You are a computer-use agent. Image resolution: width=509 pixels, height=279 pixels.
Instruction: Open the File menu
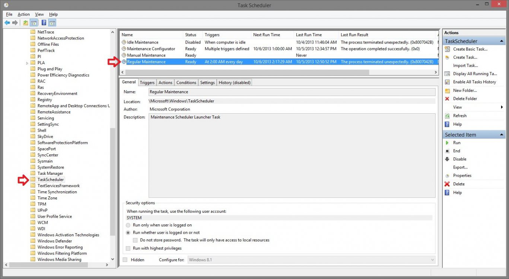9,14
